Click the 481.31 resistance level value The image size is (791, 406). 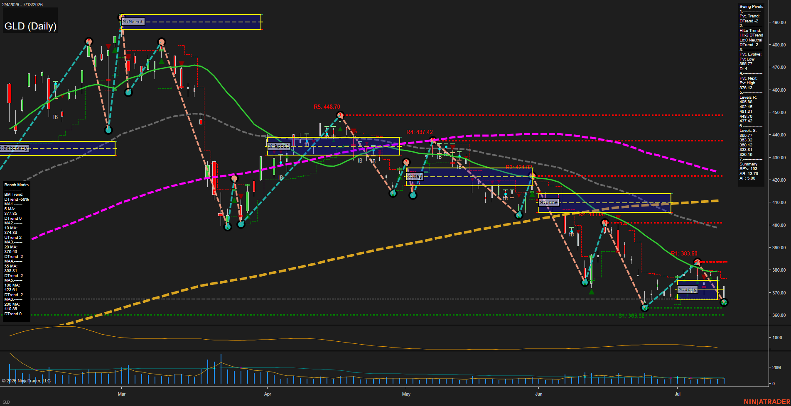coord(746,112)
